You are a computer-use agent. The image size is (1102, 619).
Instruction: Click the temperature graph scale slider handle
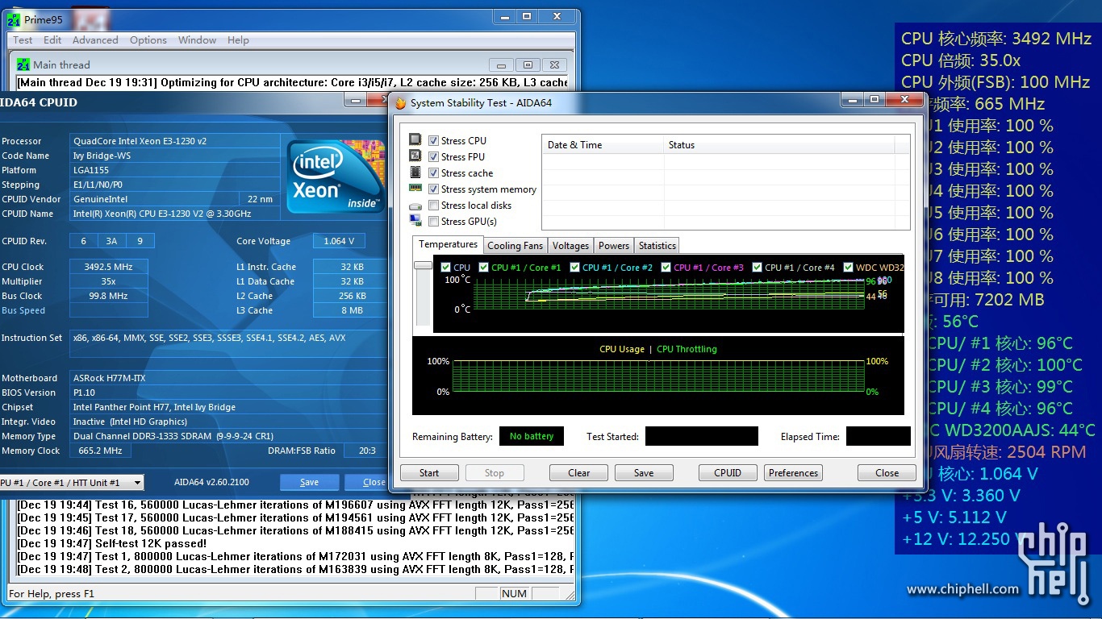point(423,265)
